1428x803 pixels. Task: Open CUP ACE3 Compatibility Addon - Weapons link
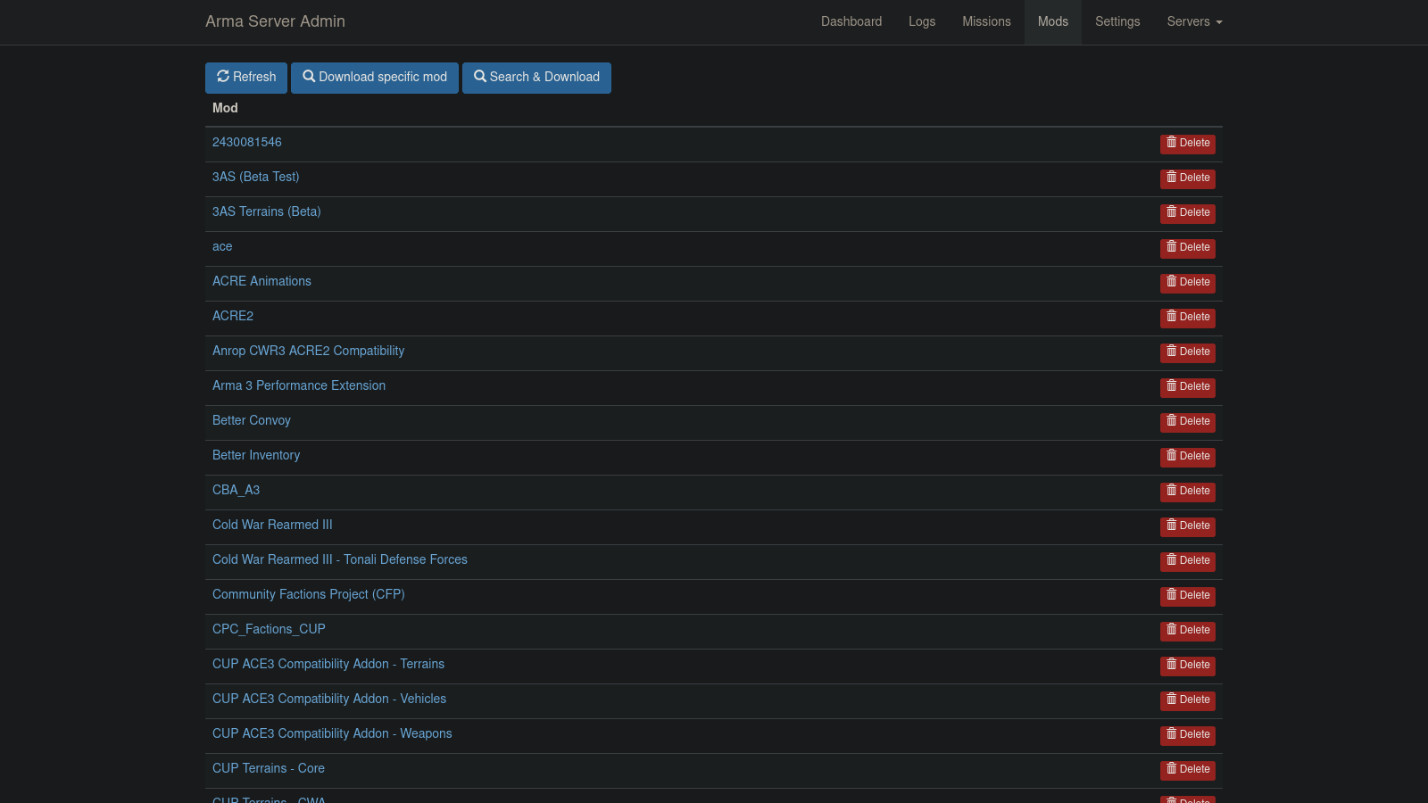tap(332, 733)
